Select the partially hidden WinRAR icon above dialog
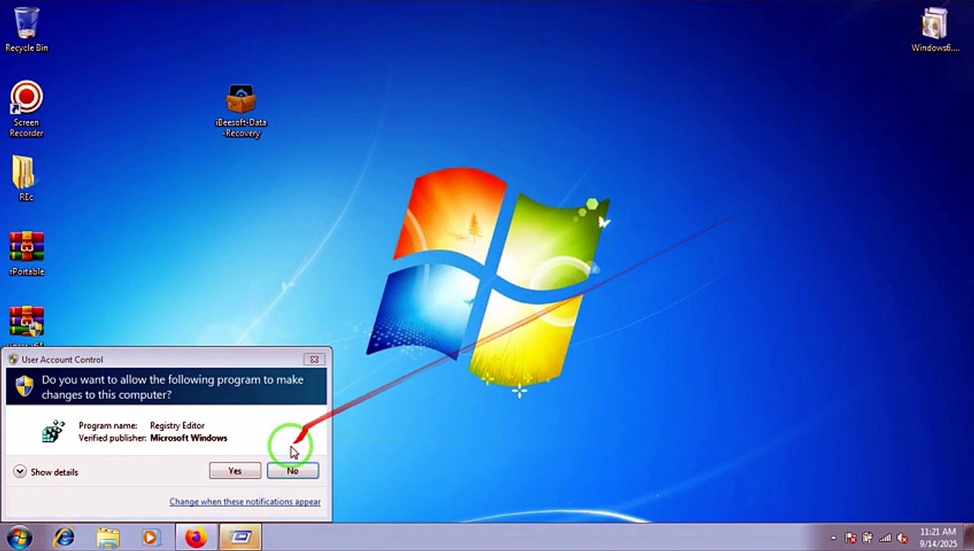Screen dimensions: 974x551 point(27,325)
